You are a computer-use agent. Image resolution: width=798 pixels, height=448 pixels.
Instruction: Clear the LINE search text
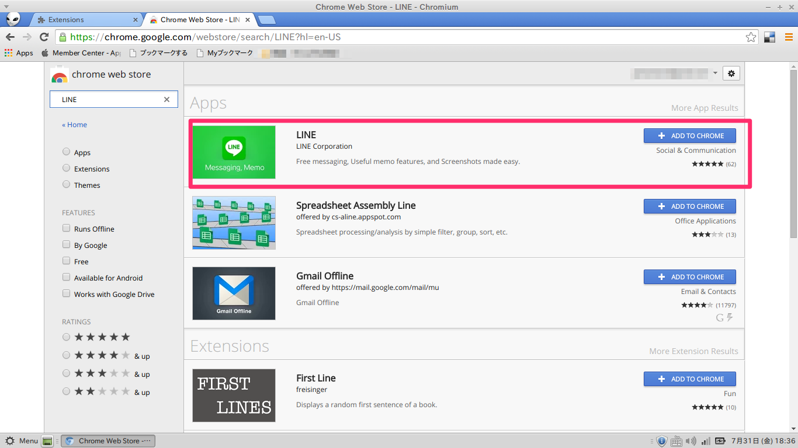[x=166, y=100]
